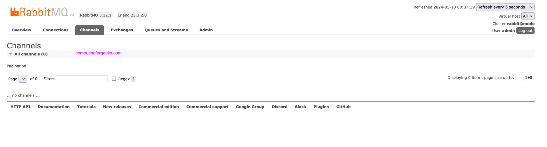Open the Refresh every 5 seconds dropdown
The height and width of the screenshot is (147, 547).
tap(505, 7)
